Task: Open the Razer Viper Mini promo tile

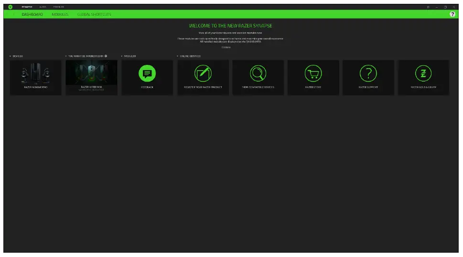Action: tap(92, 78)
